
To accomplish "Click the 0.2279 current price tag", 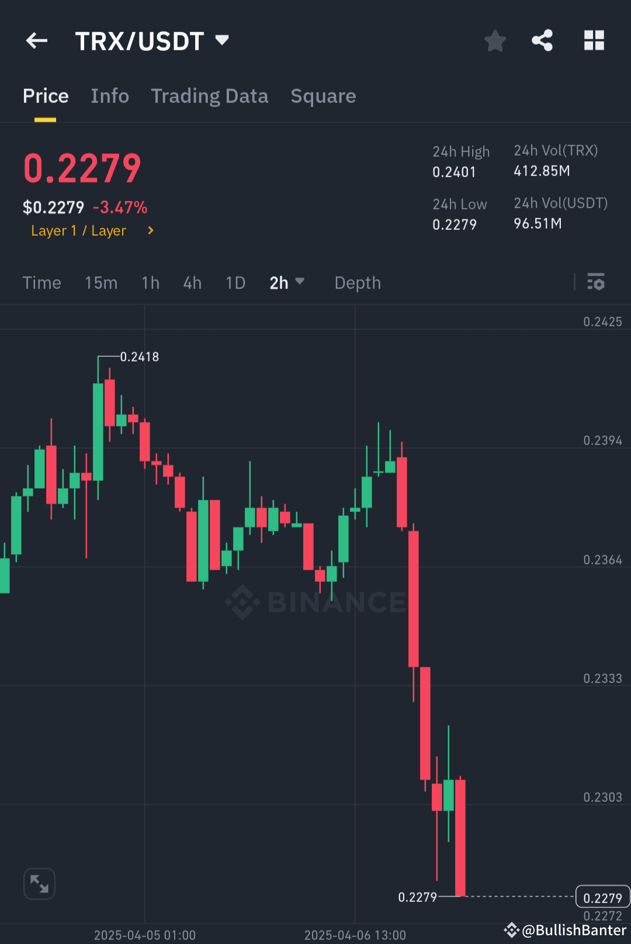I will pyautogui.click(x=602, y=897).
